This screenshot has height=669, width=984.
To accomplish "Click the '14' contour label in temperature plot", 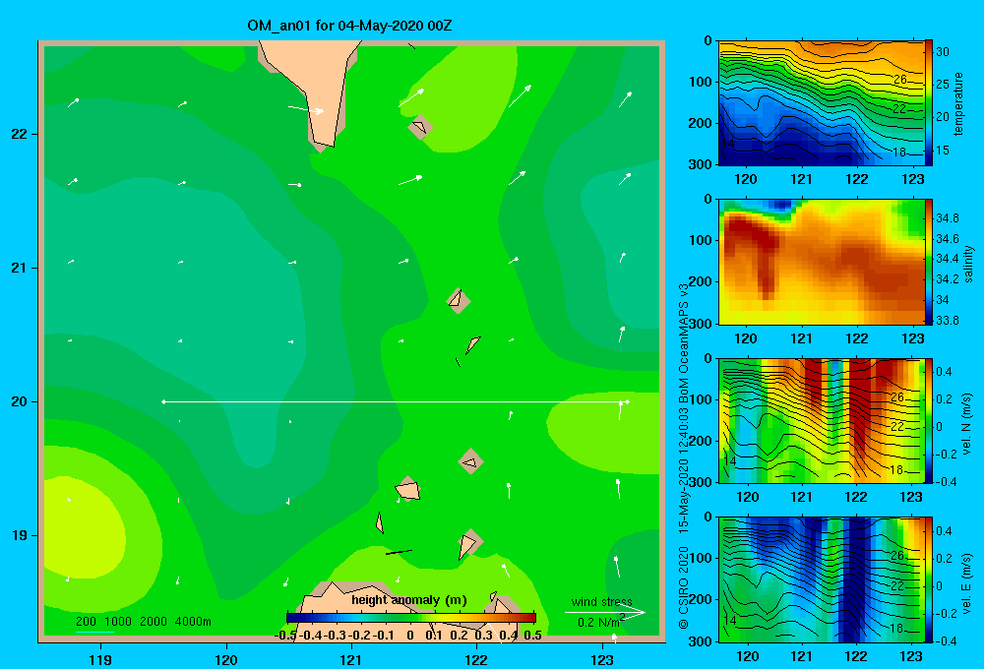I will point(728,143).
